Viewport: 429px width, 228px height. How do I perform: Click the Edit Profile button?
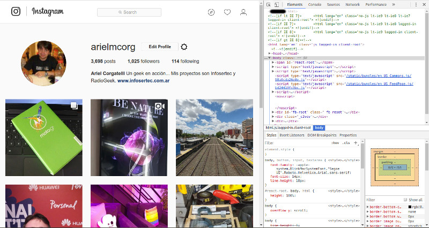click(160, 47)
